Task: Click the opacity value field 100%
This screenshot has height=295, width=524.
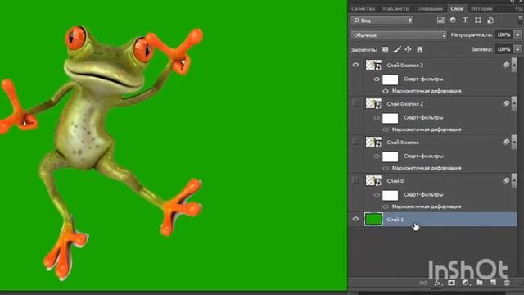Action: point(504,34)
